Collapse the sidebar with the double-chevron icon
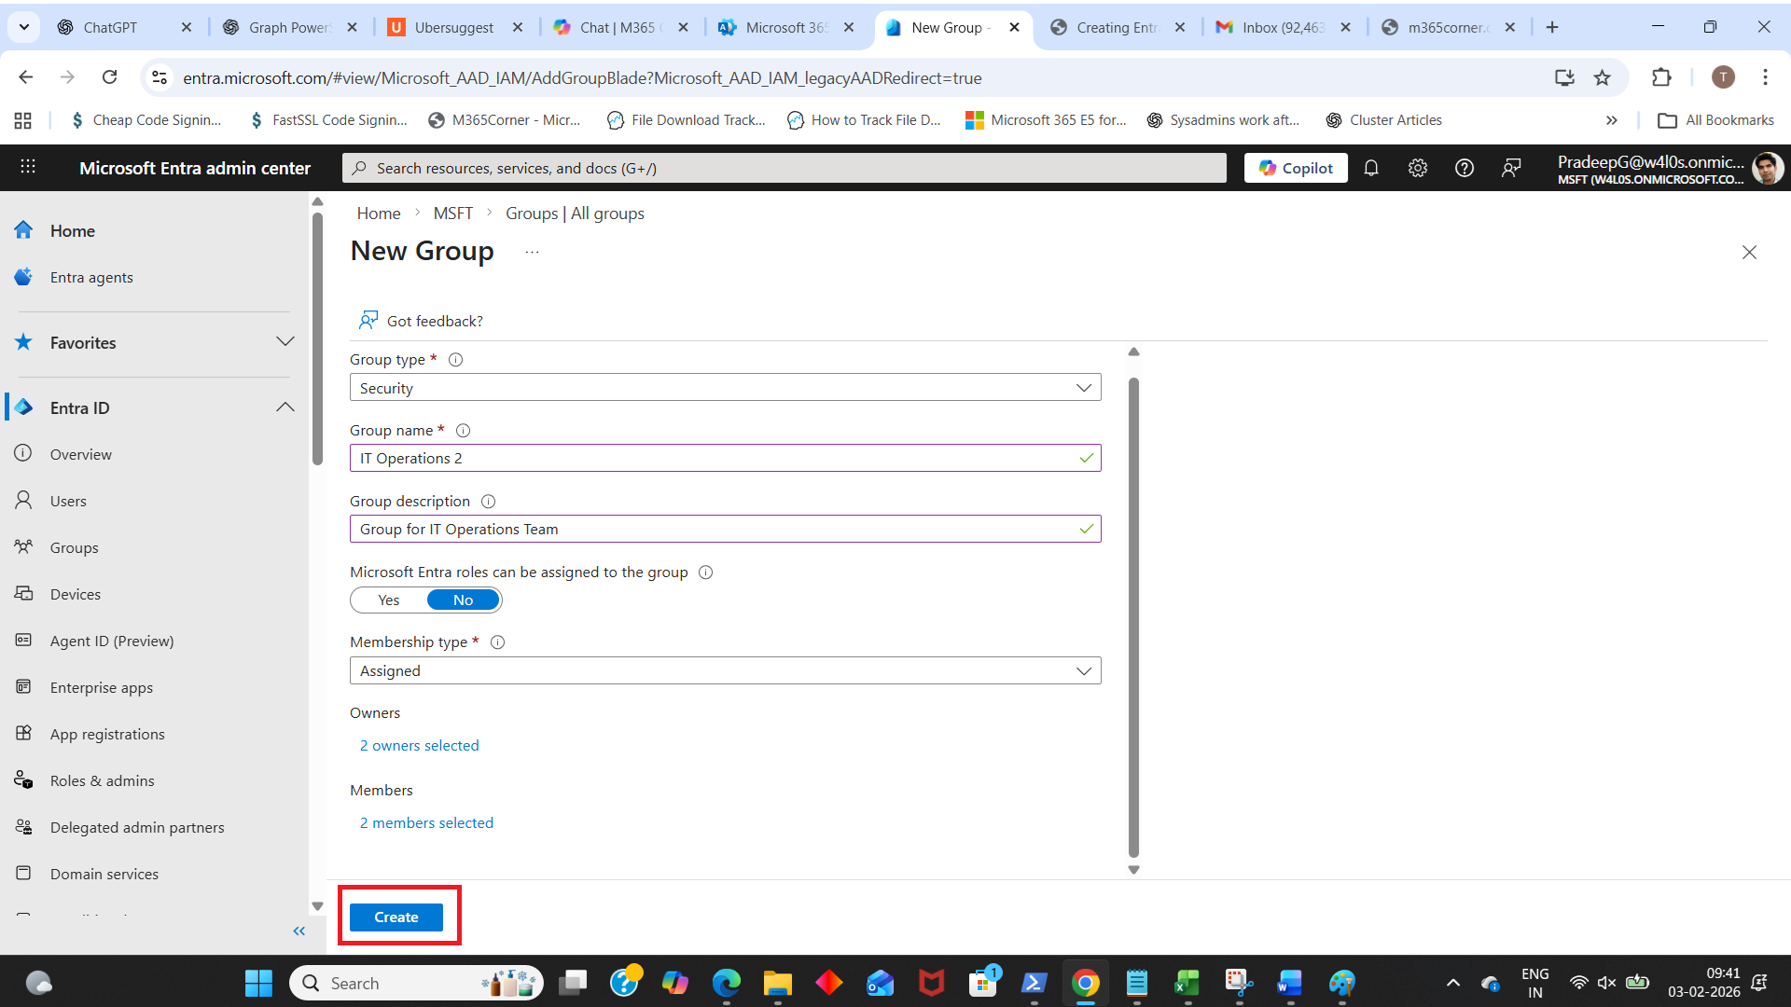1791x1007 pixels. (x=298, y=931)
